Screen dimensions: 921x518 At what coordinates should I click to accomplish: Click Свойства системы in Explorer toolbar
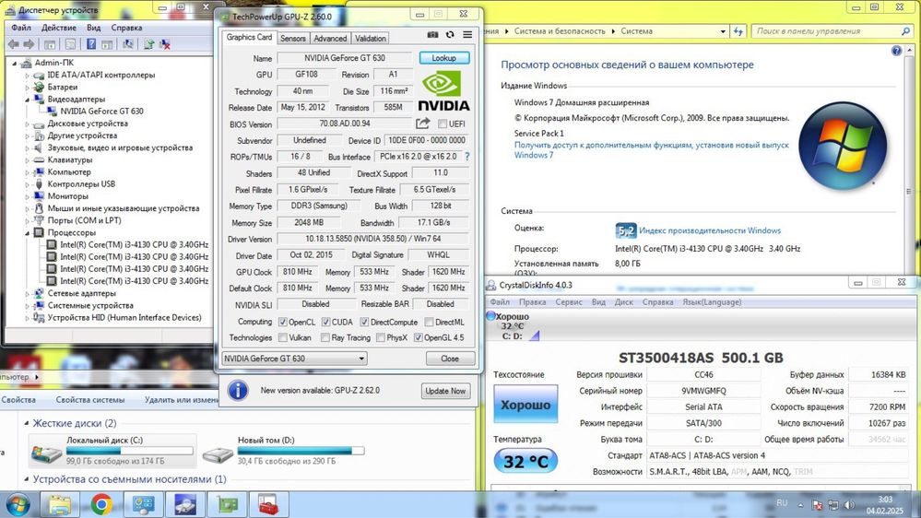point(89,399)
